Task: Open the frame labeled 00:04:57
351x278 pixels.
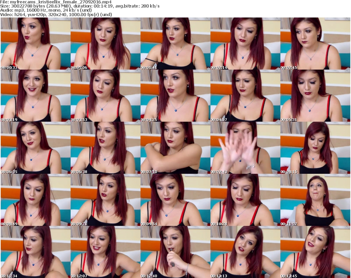Action: pos(245,96)
